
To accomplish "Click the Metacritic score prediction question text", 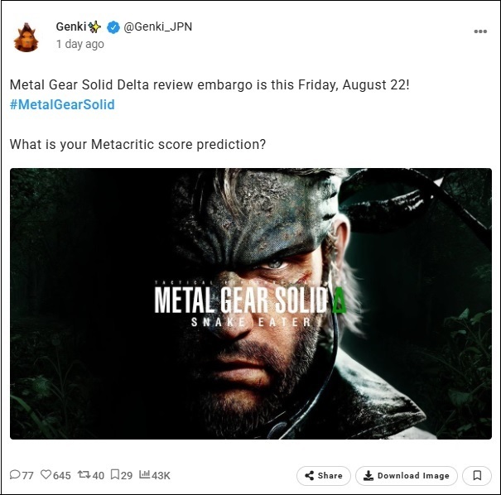I will point(137,144).
